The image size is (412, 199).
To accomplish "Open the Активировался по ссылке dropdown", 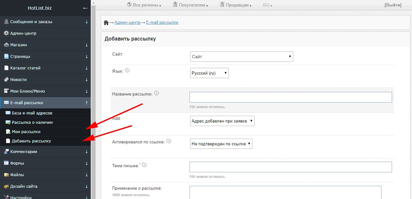I will click(x=221, y=144).
